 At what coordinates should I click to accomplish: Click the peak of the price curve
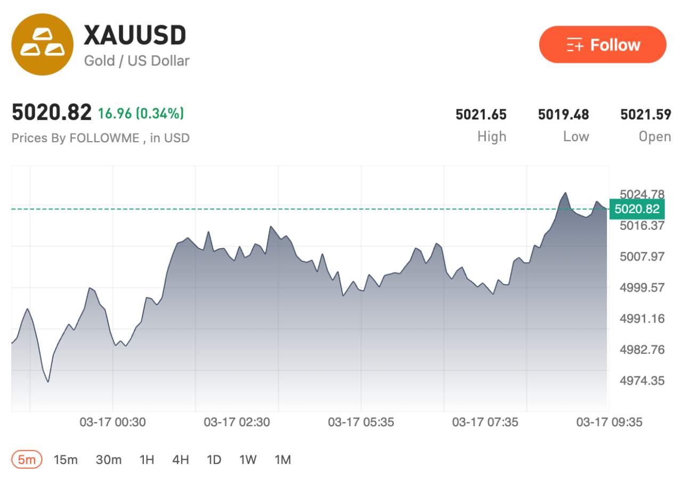coord(566,192)
